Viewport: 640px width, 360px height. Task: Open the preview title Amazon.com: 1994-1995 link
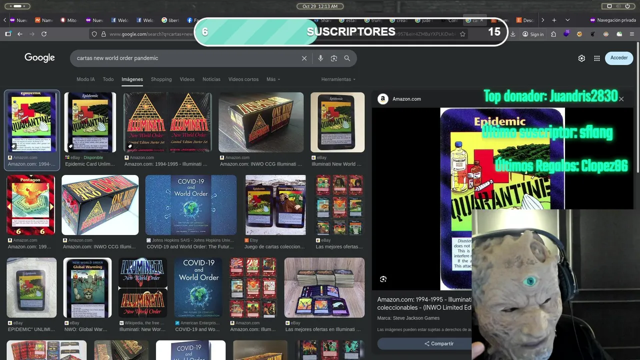[x=424, y=303]
